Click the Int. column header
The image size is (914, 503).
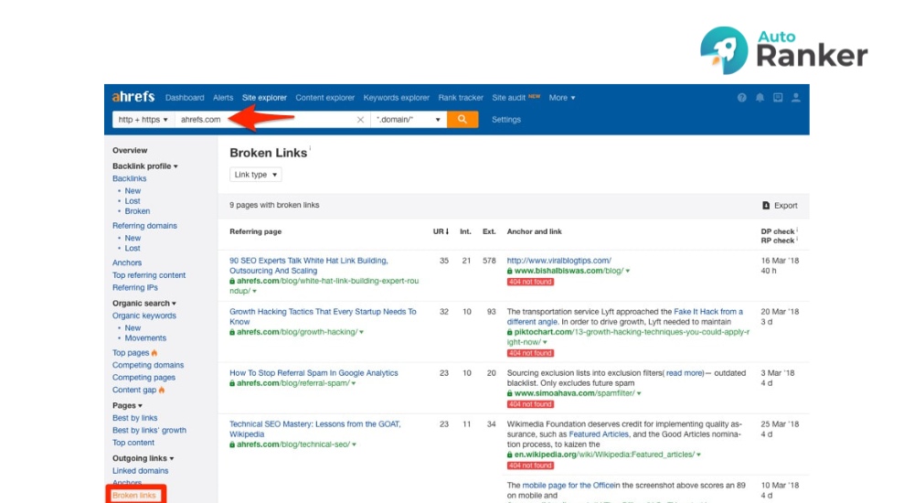465,231
